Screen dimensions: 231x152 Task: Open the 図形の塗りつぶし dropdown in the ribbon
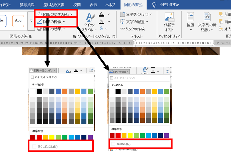point(55,14)
